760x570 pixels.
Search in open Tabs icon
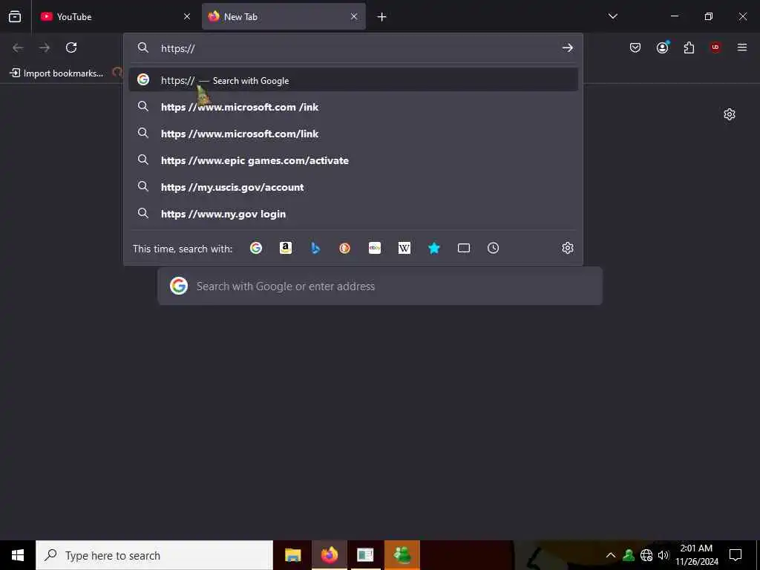[x=464, y=248]
